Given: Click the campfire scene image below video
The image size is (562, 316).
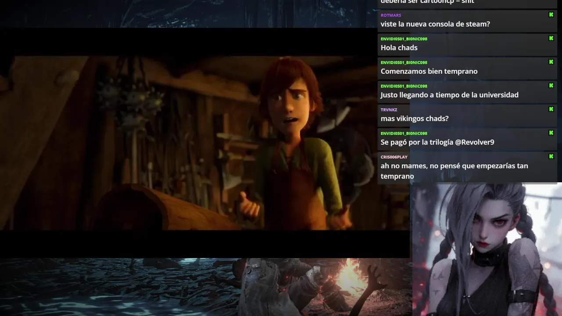Looking at the screenshot, I should coord(206,287).
